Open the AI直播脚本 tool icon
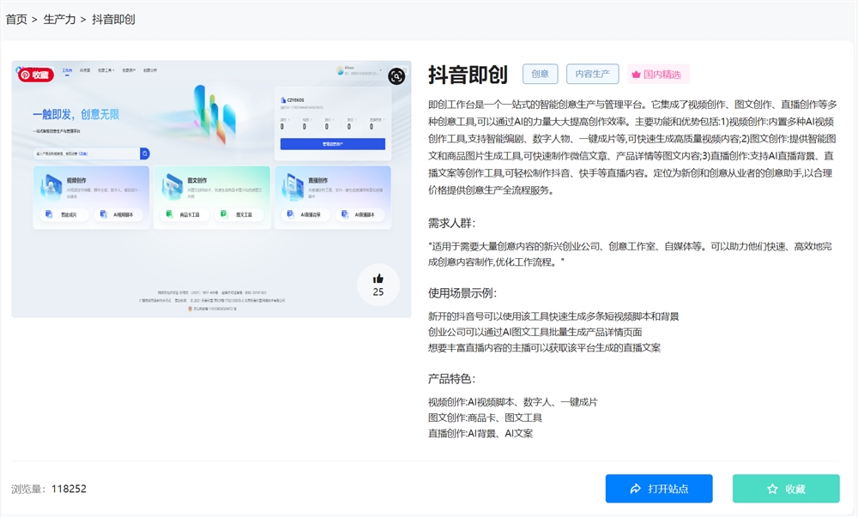 [344, 213]
